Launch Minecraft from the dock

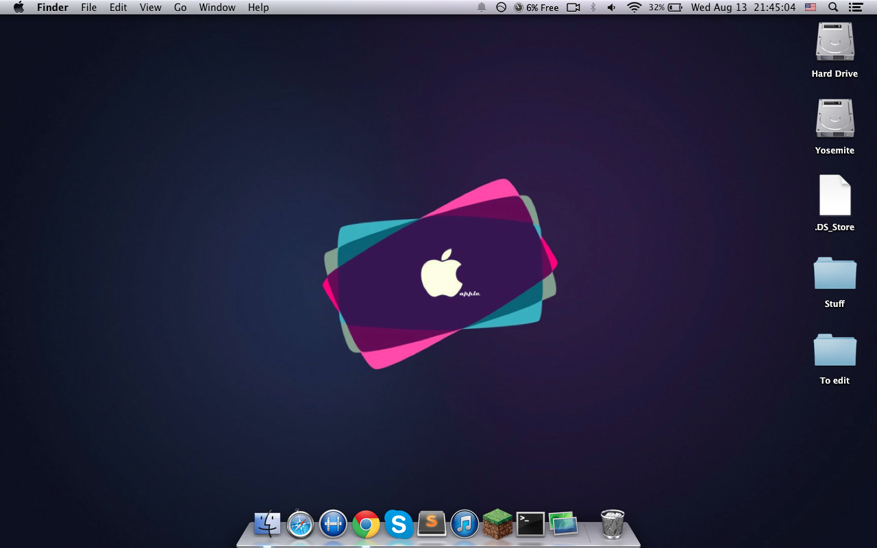(x=497, y=524)
